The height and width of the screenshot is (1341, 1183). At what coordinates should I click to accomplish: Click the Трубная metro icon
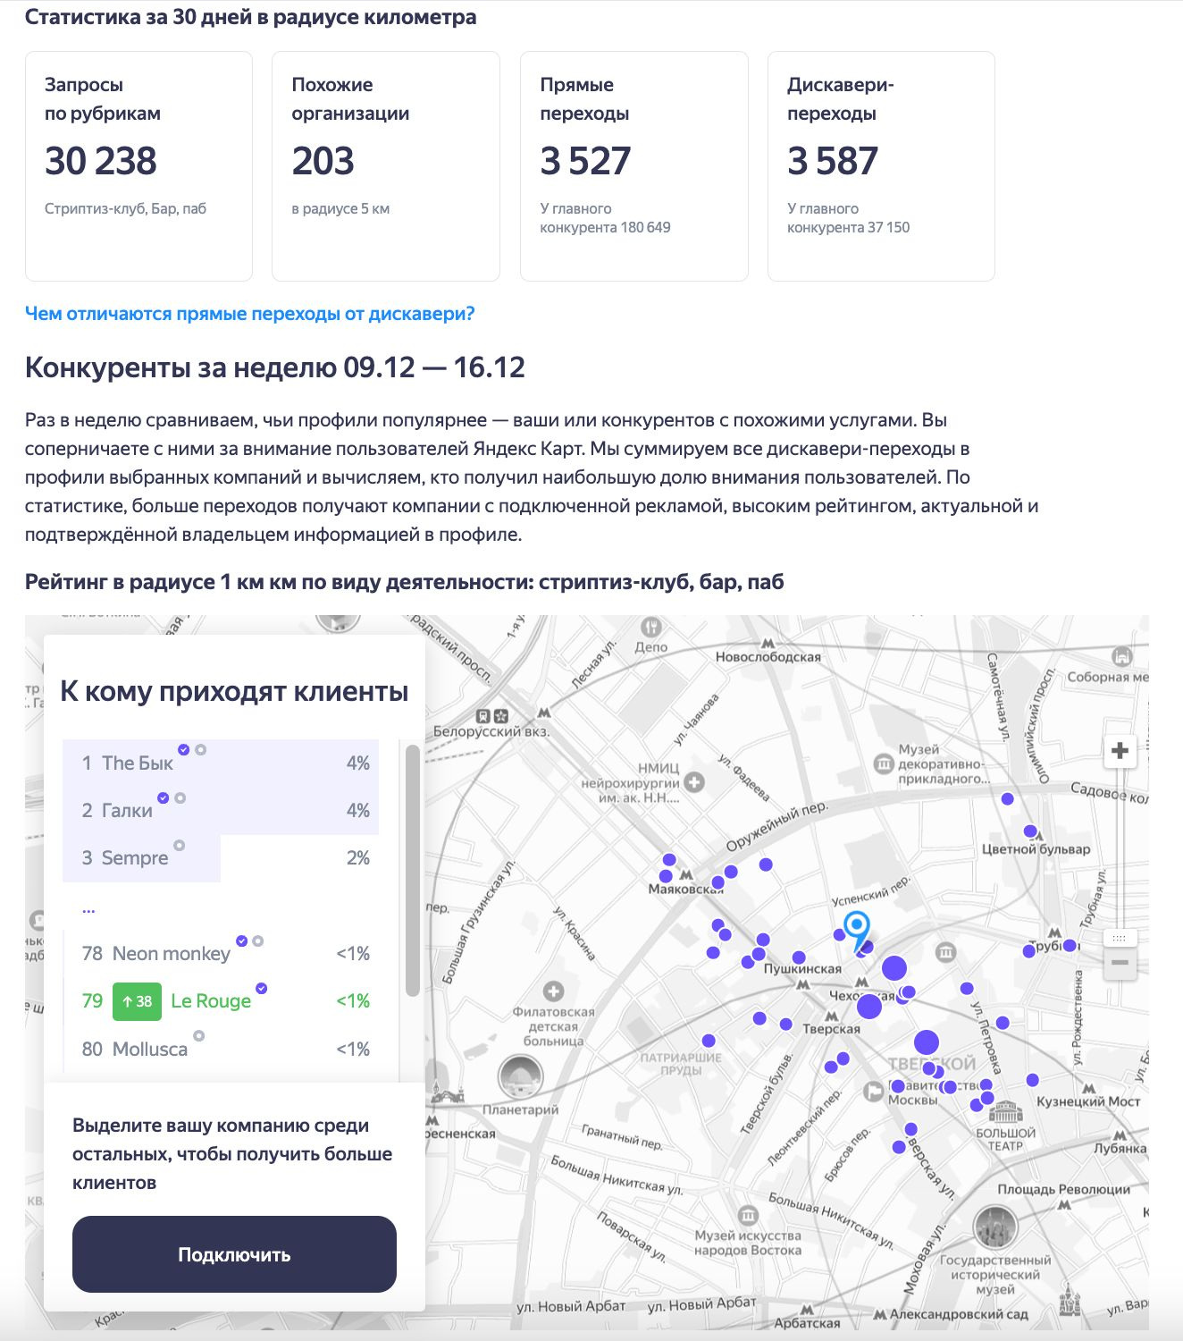coord(1054,932)
